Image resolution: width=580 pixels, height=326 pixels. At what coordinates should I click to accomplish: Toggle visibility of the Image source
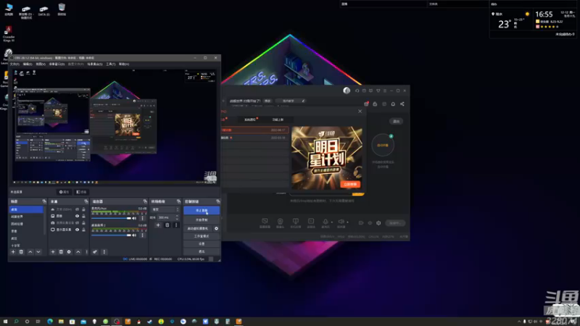(x=78, y=216)
